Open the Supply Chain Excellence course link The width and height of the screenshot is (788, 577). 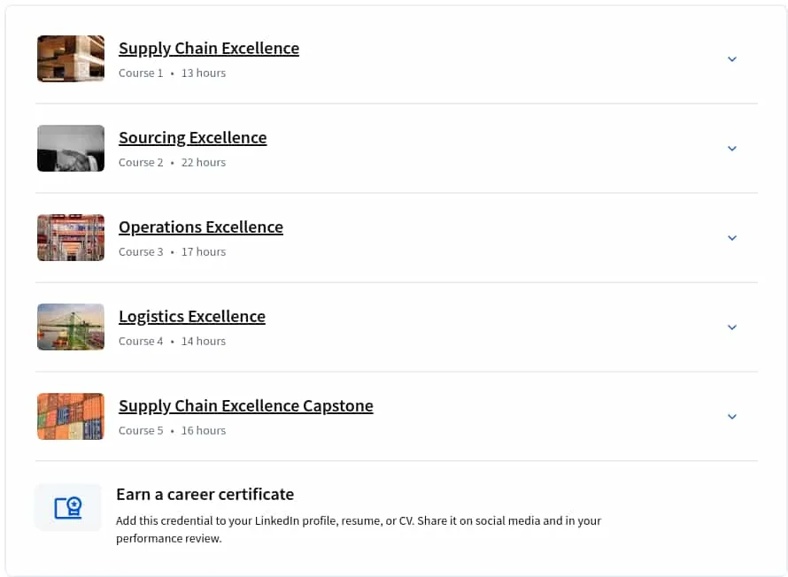(x=209, y=48)
